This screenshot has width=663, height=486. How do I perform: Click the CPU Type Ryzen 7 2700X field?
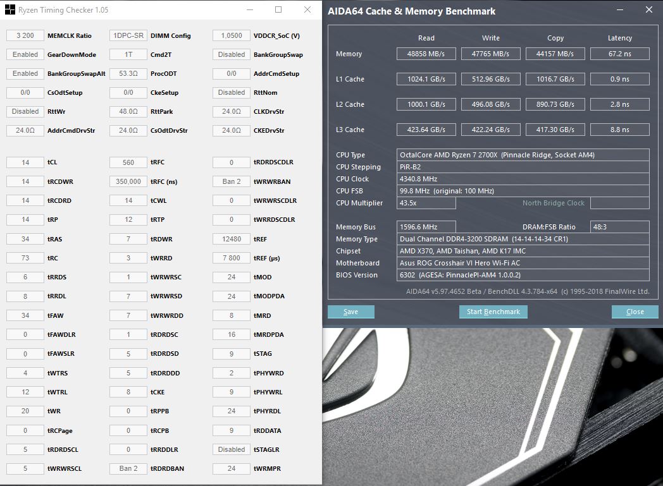pyautogui.click(x=523, y=155)
